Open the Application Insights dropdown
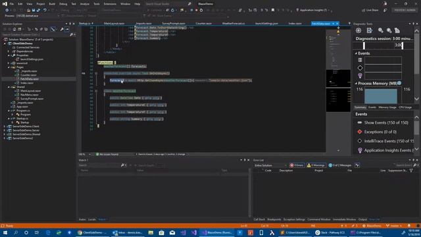Viewport: 421px width, 237px height. tap(314, 11)
